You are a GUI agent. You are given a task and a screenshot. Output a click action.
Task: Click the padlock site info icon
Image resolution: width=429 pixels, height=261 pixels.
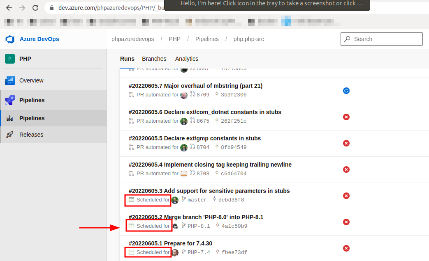coord(52,8)
